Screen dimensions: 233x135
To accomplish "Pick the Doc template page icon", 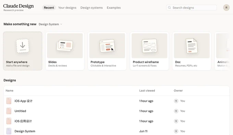I will 192,46.
